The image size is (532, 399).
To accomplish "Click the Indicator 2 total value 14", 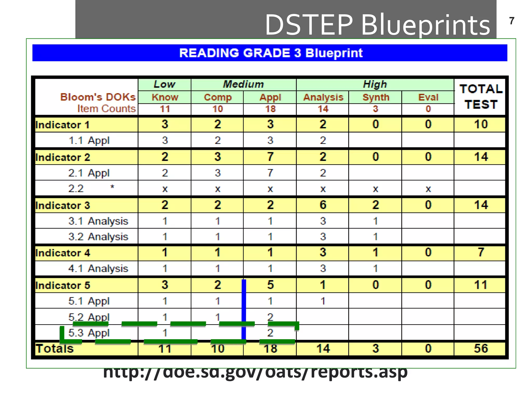I will (x=481, y=157).
